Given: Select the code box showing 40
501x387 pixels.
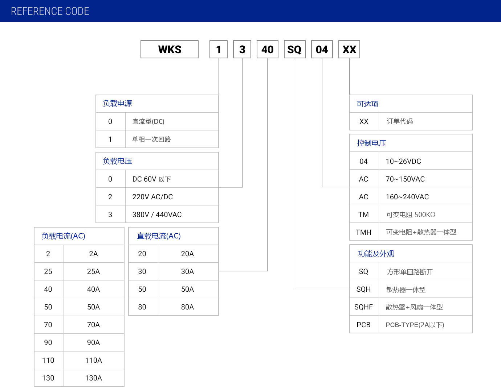Looking at the screenshot, I should pos(268,49).
